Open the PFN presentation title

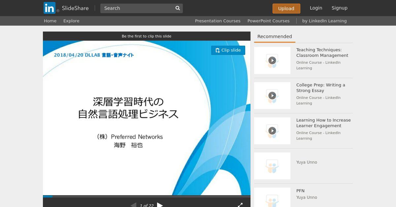[x=300, y=191]
